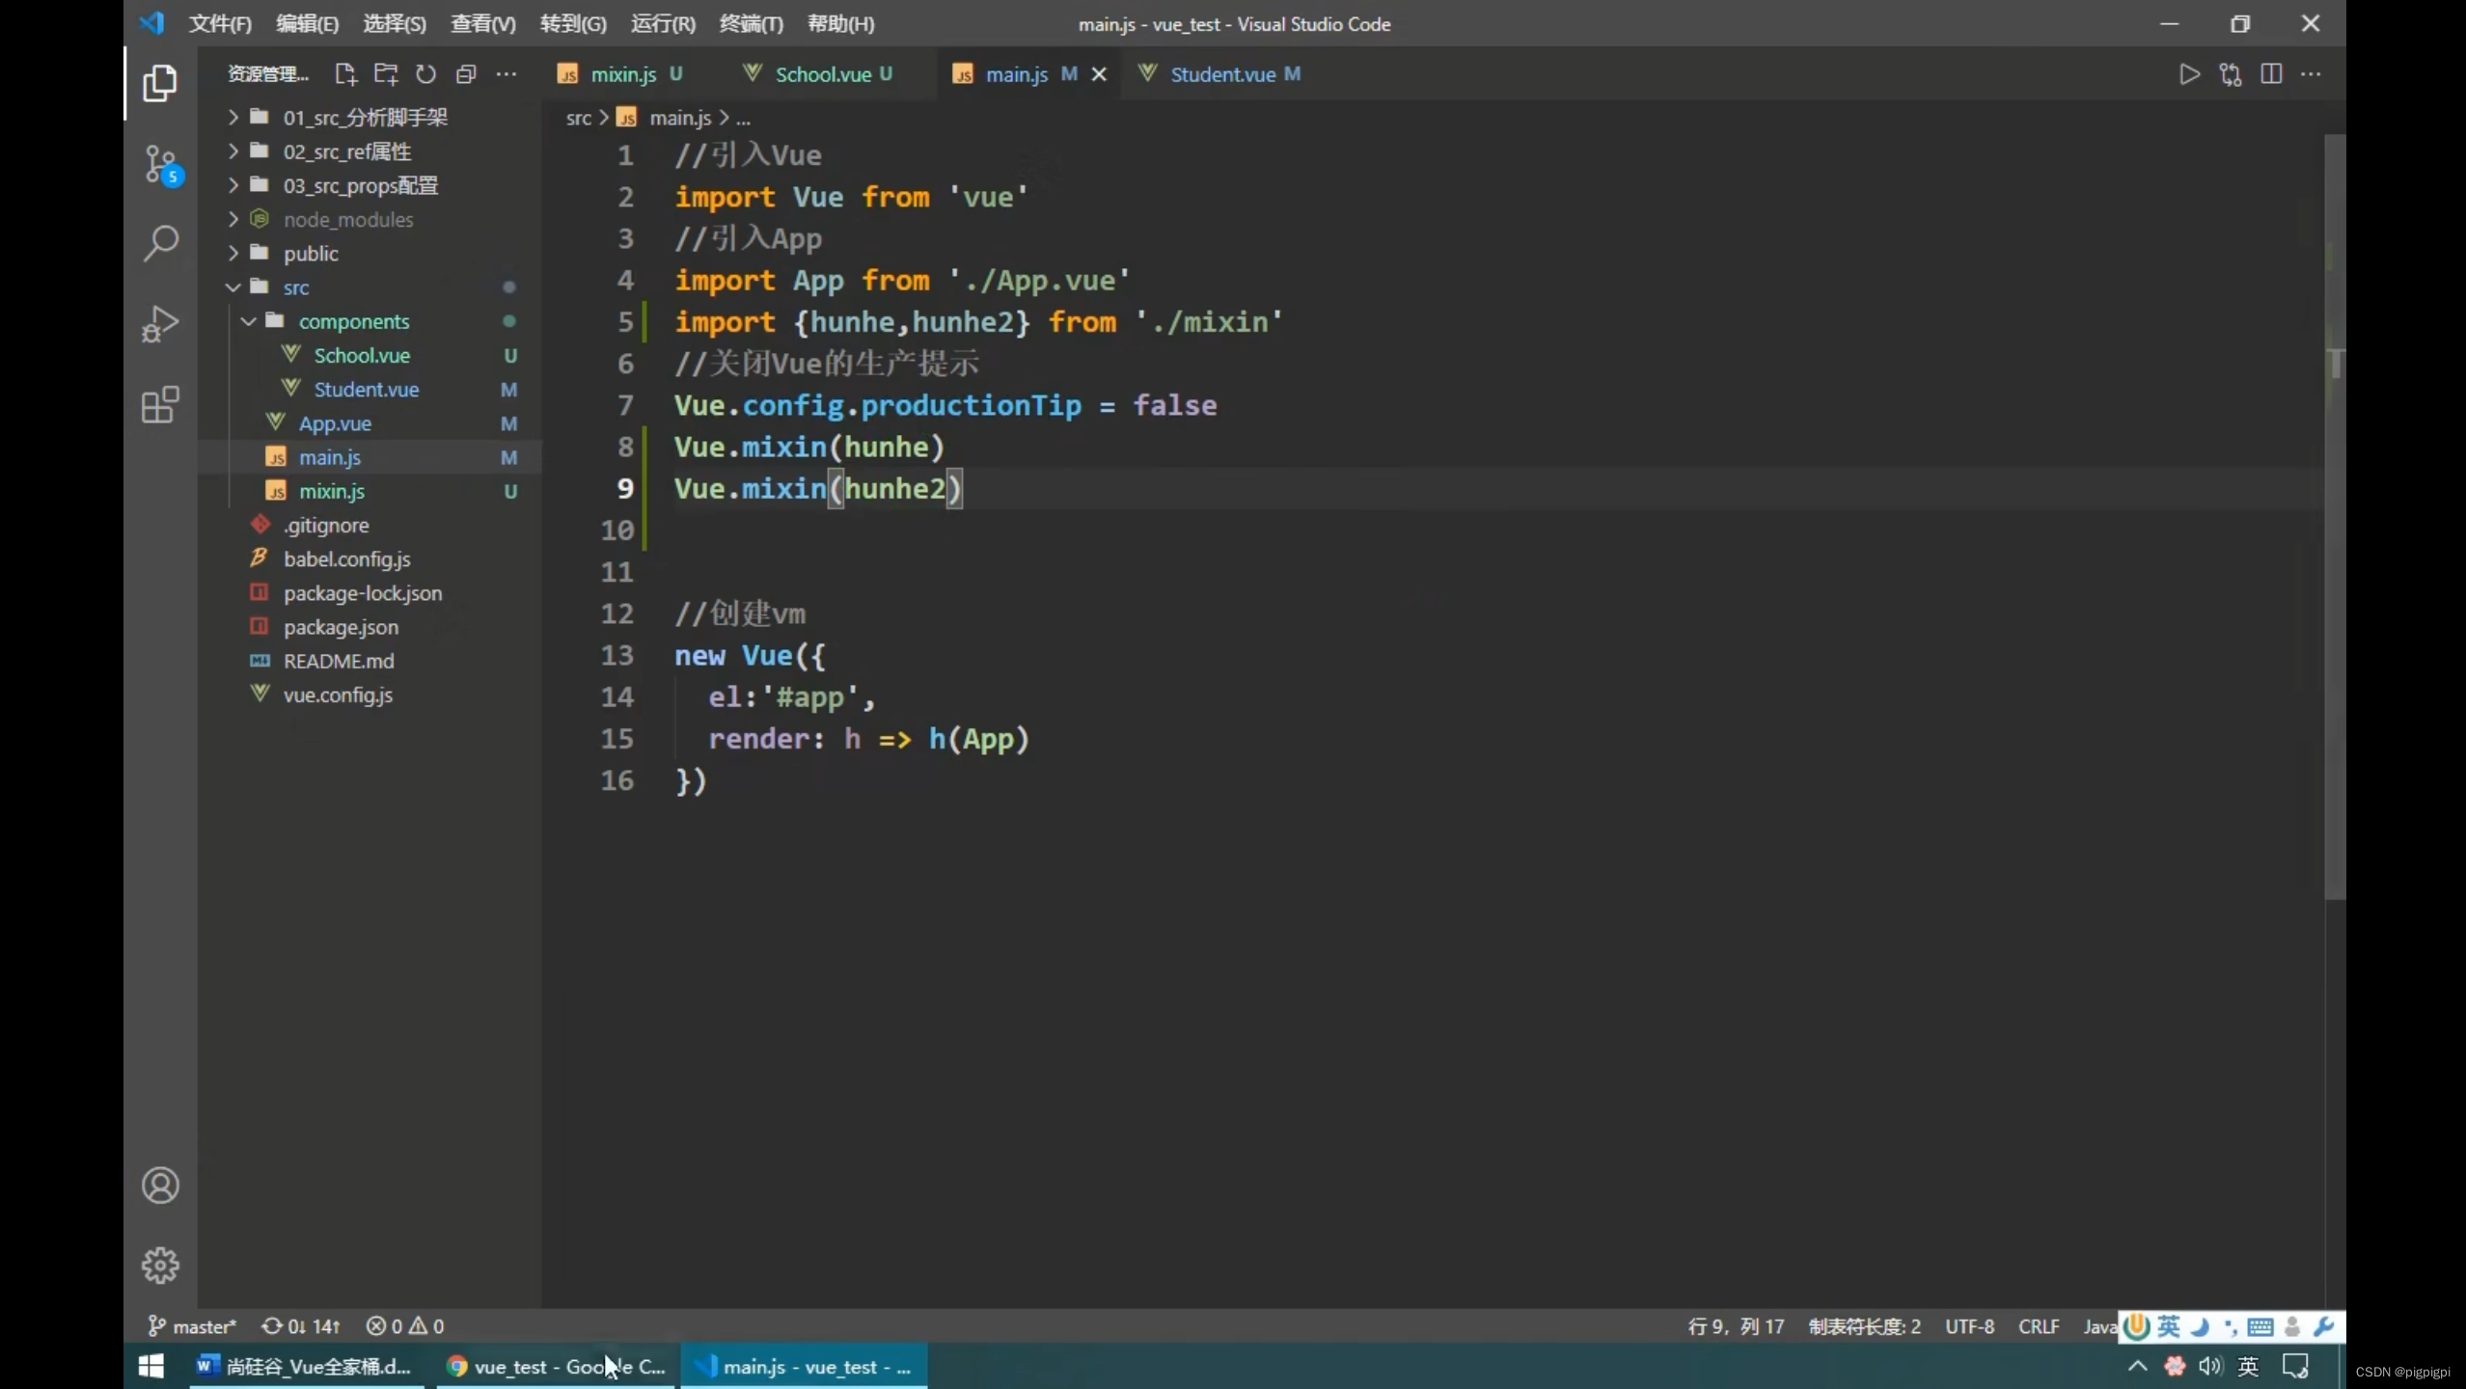The height and width of the screenshot is (1389, 2466).
Task: Switch to Student.vue editor tab
Action: click(x=1222, y=74)
